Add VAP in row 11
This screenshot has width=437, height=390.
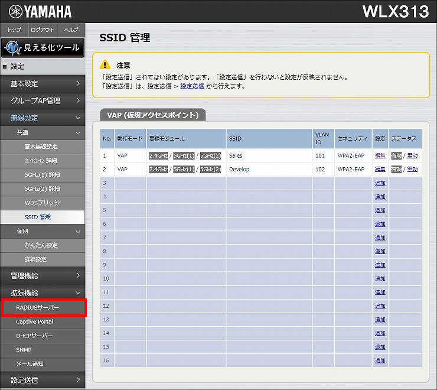[380, 292]
